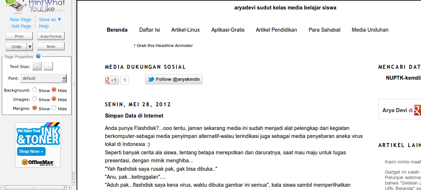Open the Artikel Pendidikan menu item

pos(276,30)
